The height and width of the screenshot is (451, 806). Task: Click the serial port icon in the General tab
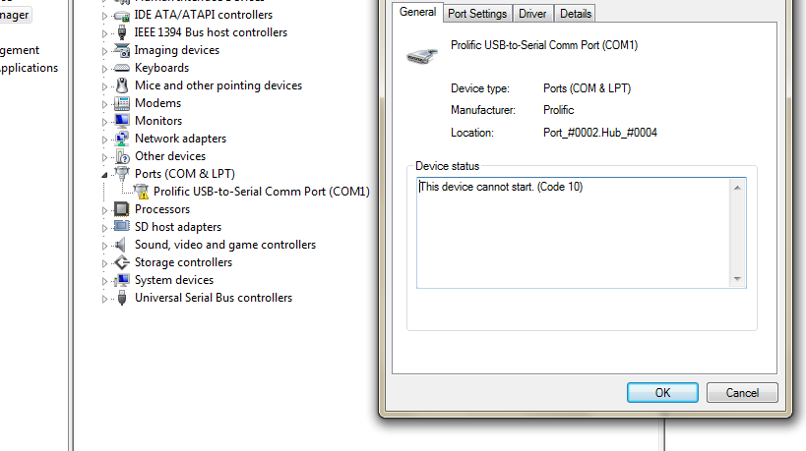pos(422,56)
